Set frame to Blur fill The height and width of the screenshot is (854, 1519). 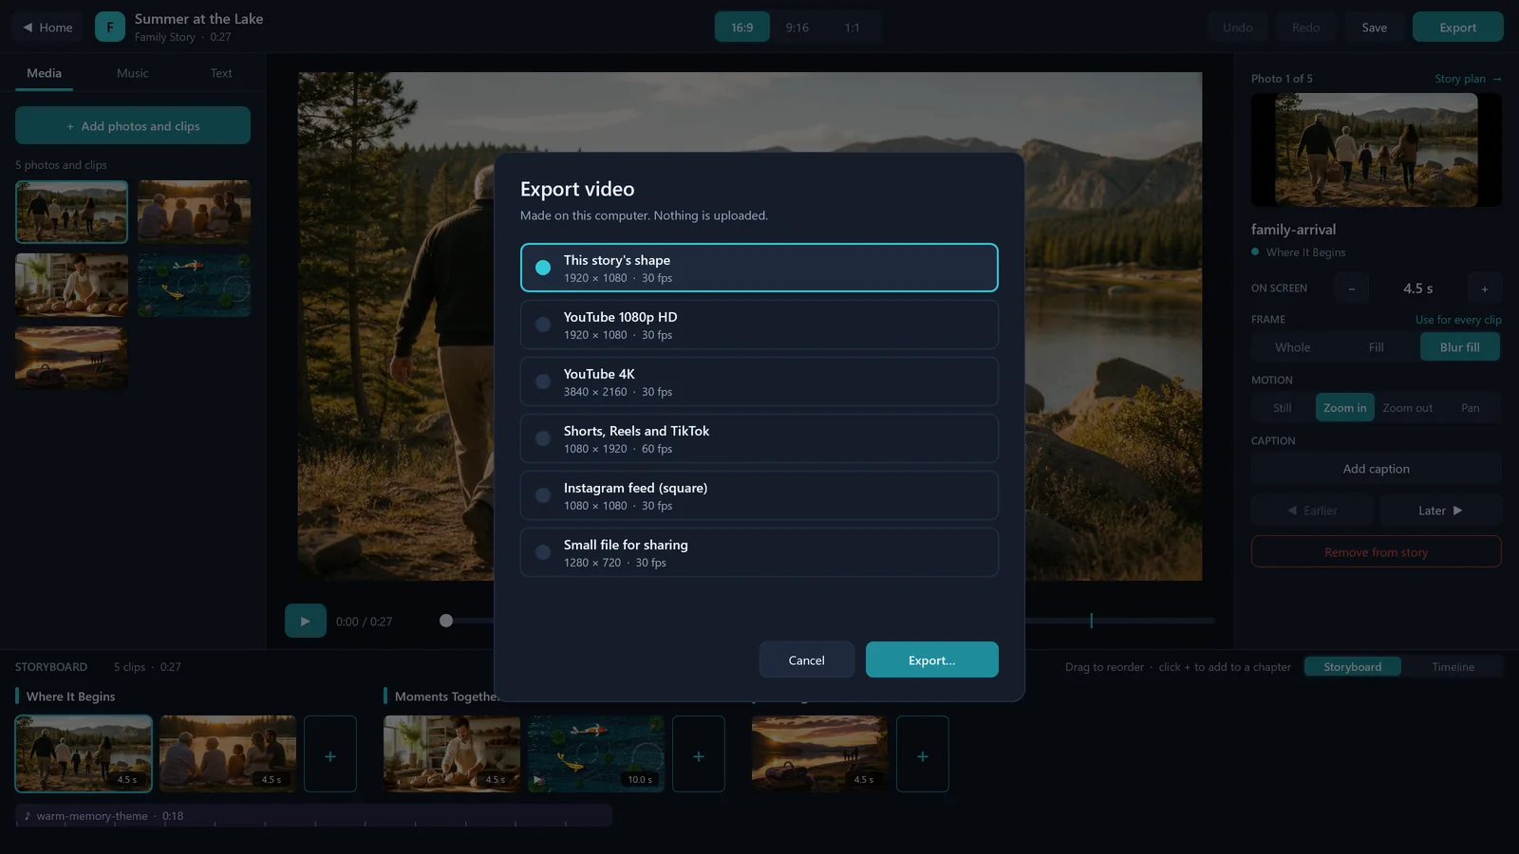[x=1459, y=347]
